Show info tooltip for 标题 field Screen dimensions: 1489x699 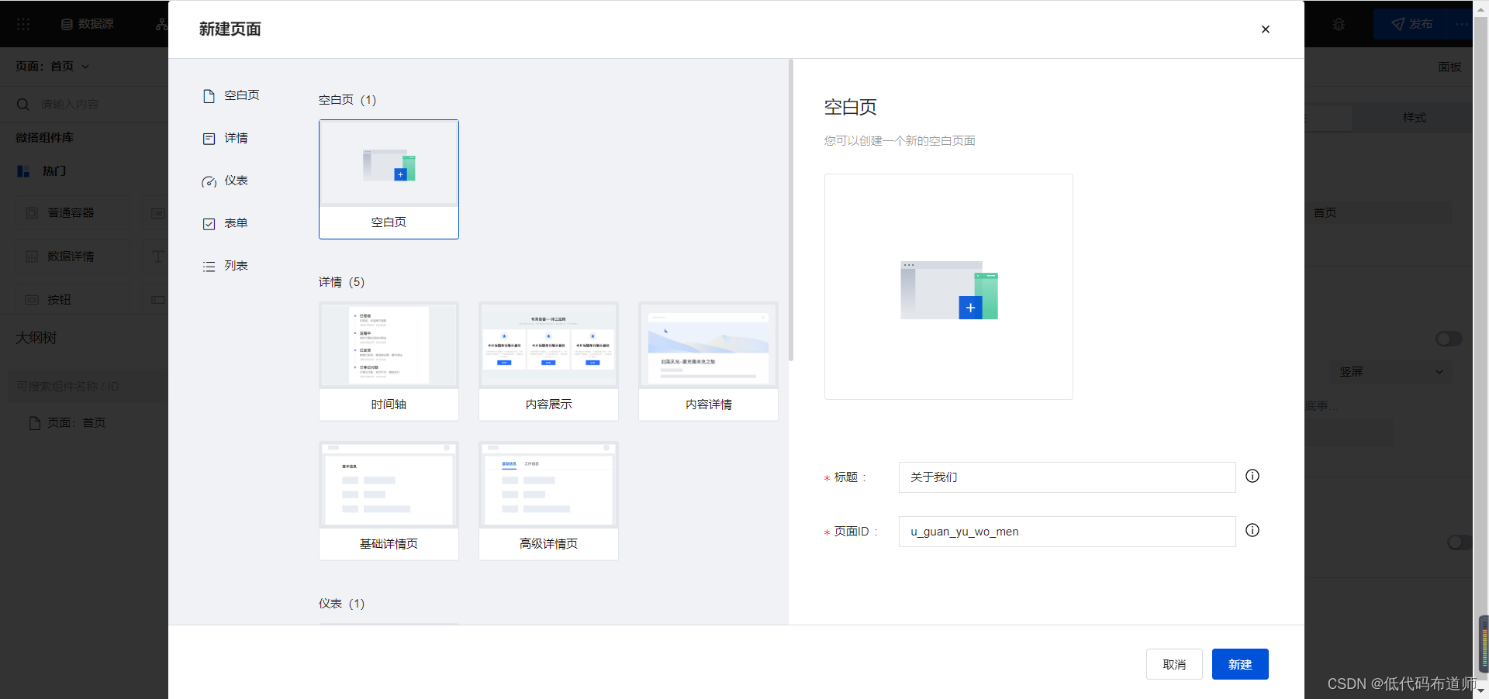tap(1252, 476)
